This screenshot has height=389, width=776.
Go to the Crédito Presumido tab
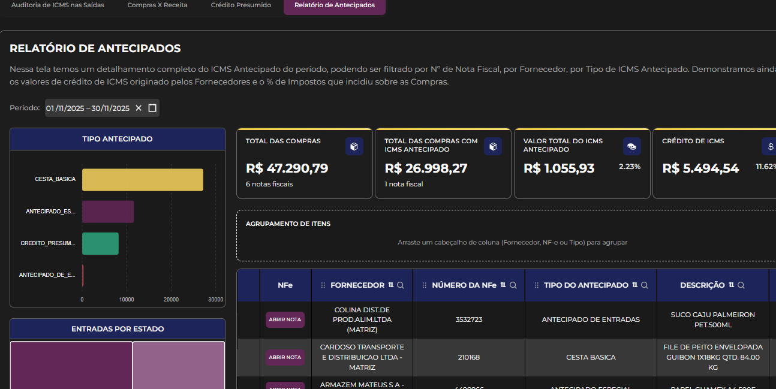(240, 5)
